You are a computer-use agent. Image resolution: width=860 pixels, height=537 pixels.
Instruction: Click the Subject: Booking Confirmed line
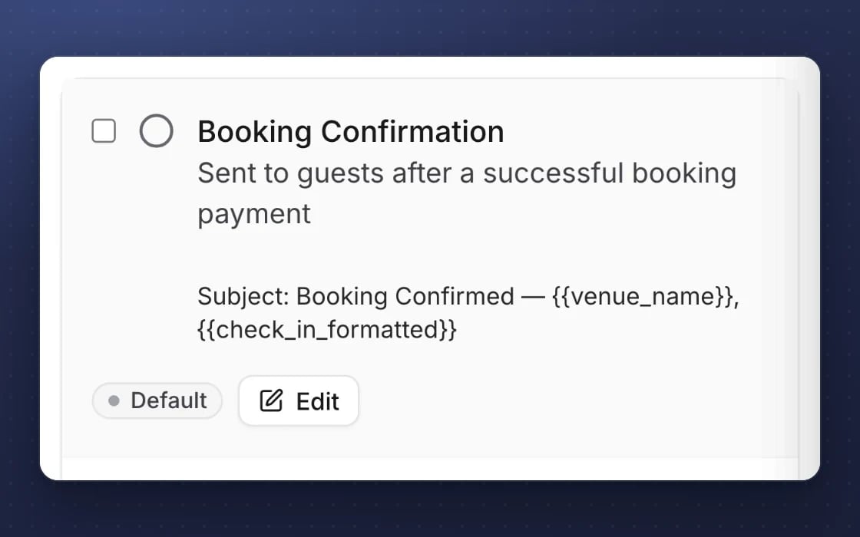point(468,313)
